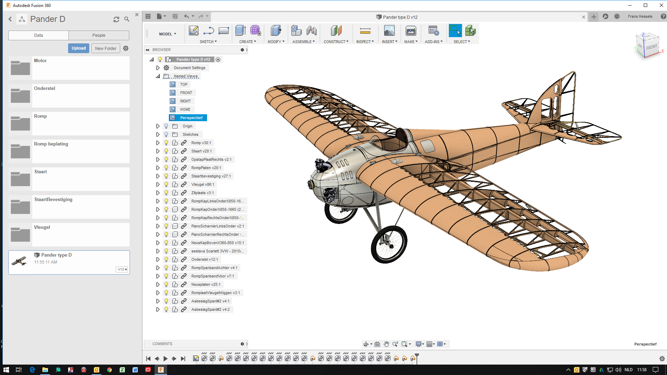
Task: Open the SELECT menu in the toolbar
Action: pyautogui.click(x=461, y=41)
